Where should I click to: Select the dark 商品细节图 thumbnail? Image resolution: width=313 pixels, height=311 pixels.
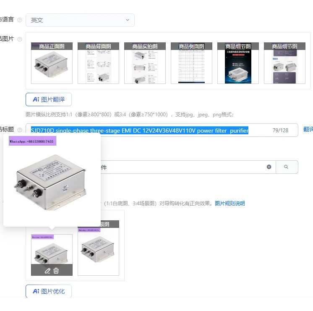tap(238, 63)
